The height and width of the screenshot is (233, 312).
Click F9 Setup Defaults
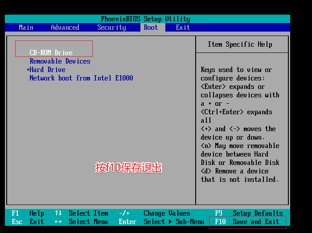pos(249,213)
